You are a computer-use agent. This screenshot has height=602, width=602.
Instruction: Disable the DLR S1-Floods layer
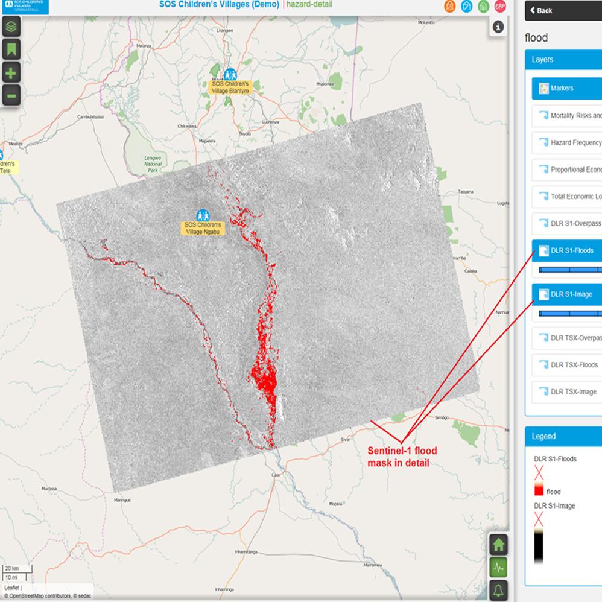(567, 250)
